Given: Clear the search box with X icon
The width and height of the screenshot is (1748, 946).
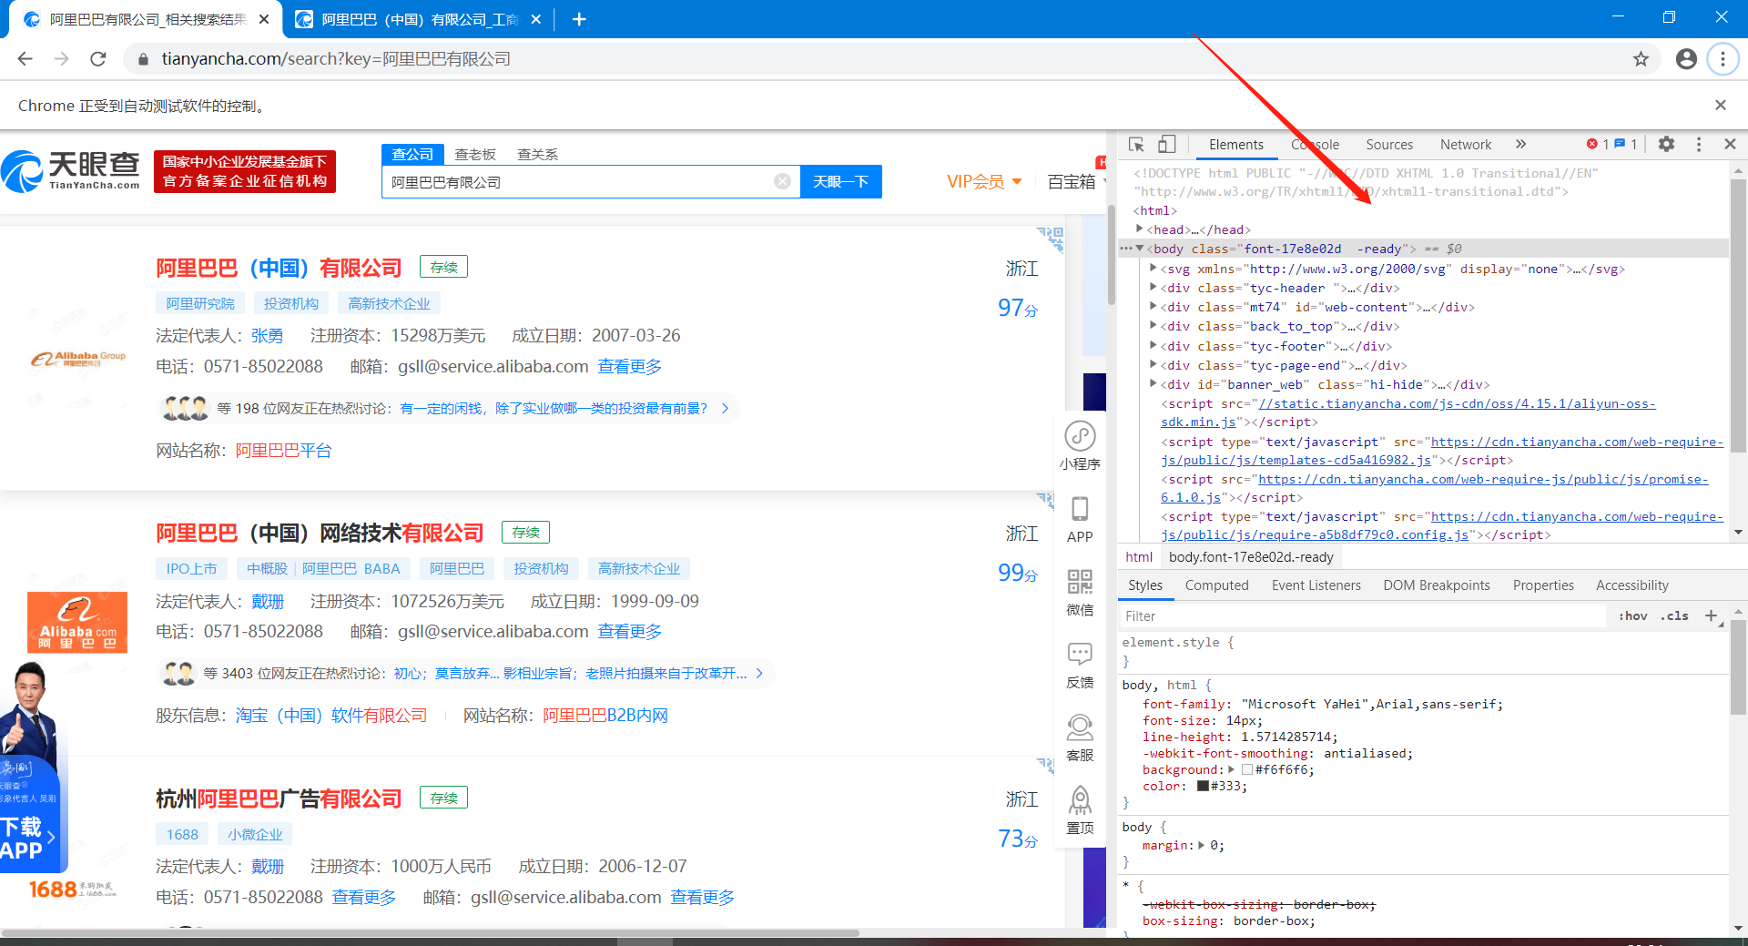Looking at the screenshot, I should click(782, 181).
